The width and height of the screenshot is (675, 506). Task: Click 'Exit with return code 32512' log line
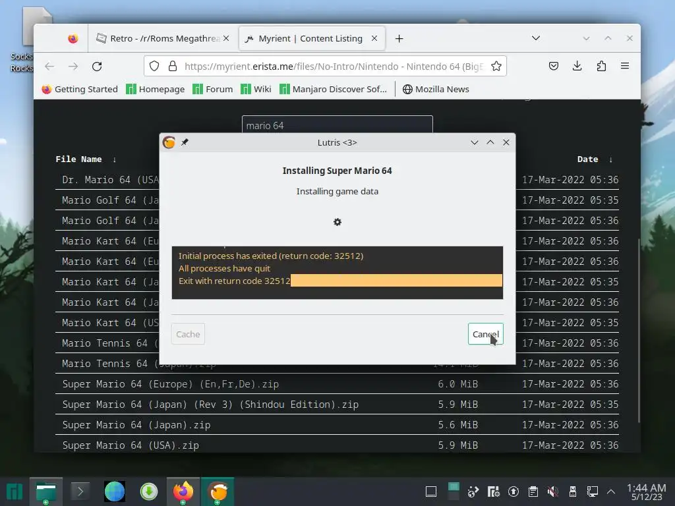tap(235, 281)
